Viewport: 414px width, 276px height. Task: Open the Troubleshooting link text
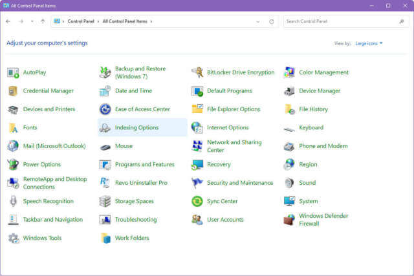pos(136,220)
